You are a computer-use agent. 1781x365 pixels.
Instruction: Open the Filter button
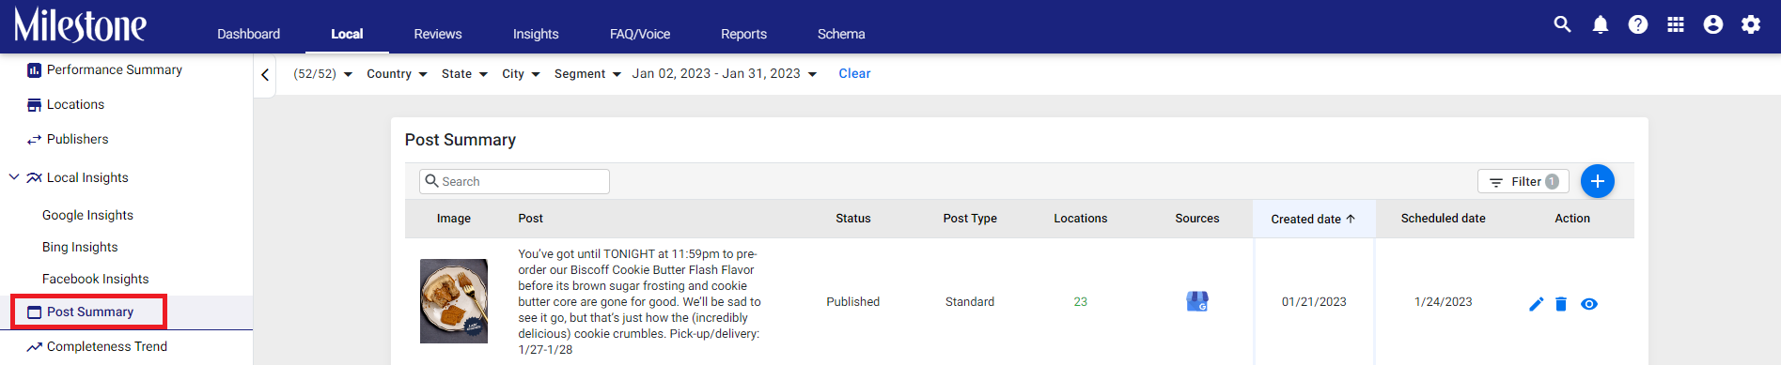(x=1523, y=181)
